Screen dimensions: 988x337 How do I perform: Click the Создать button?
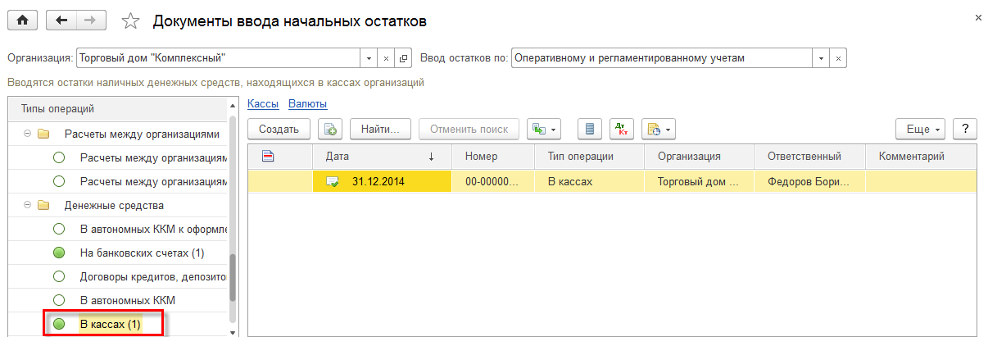[279, 130]
